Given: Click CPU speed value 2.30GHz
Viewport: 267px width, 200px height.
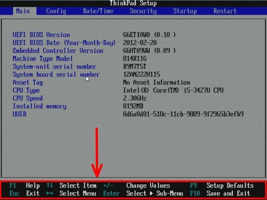Looking at the screenshot, I should [134, 98].
